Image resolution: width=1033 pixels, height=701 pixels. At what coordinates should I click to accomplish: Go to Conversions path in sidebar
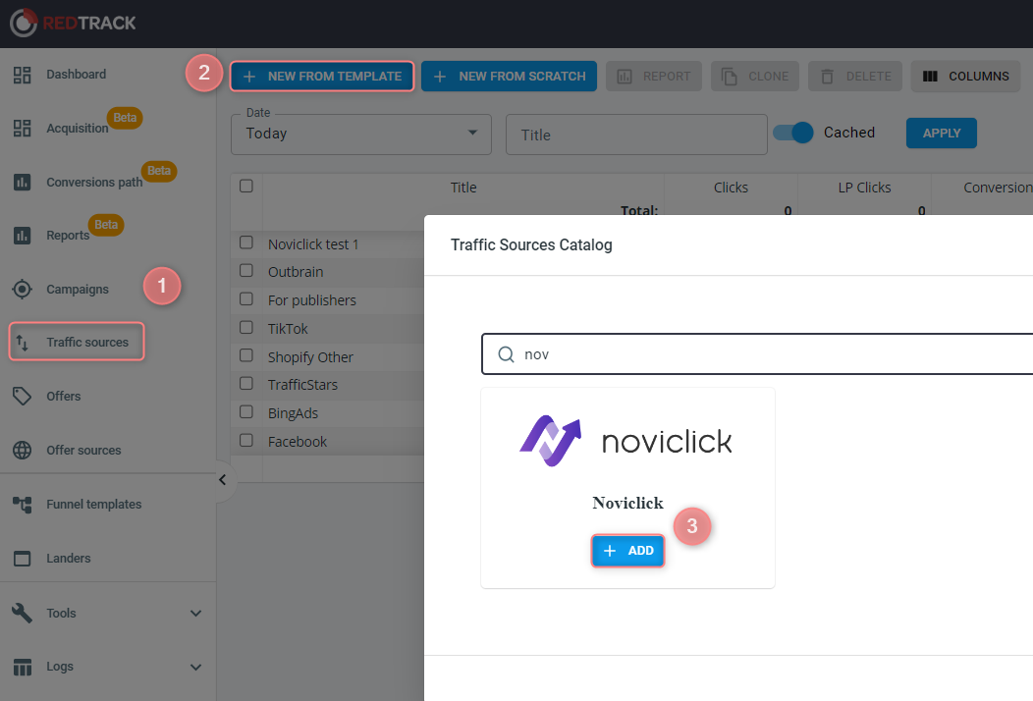pyautogui.click(x=94, y=182)
